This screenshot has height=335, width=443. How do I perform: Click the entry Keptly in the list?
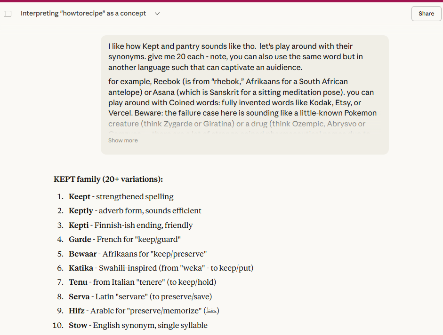[x=81, y=210]
